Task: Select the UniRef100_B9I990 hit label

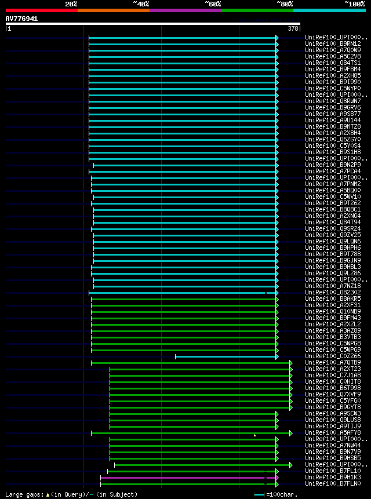Action: click(333, 82)
